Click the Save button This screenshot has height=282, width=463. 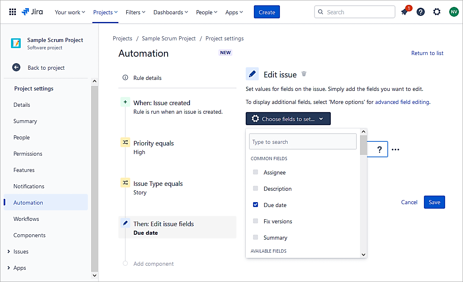pos(434,202)
